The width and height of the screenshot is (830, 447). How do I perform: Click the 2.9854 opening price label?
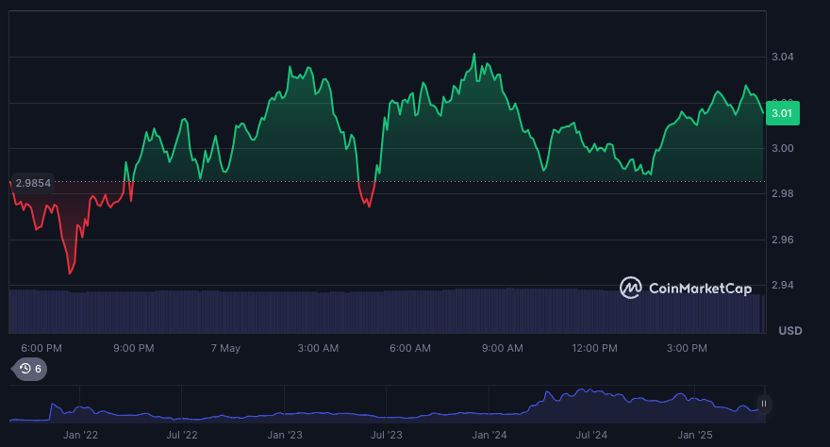[32, 183]
